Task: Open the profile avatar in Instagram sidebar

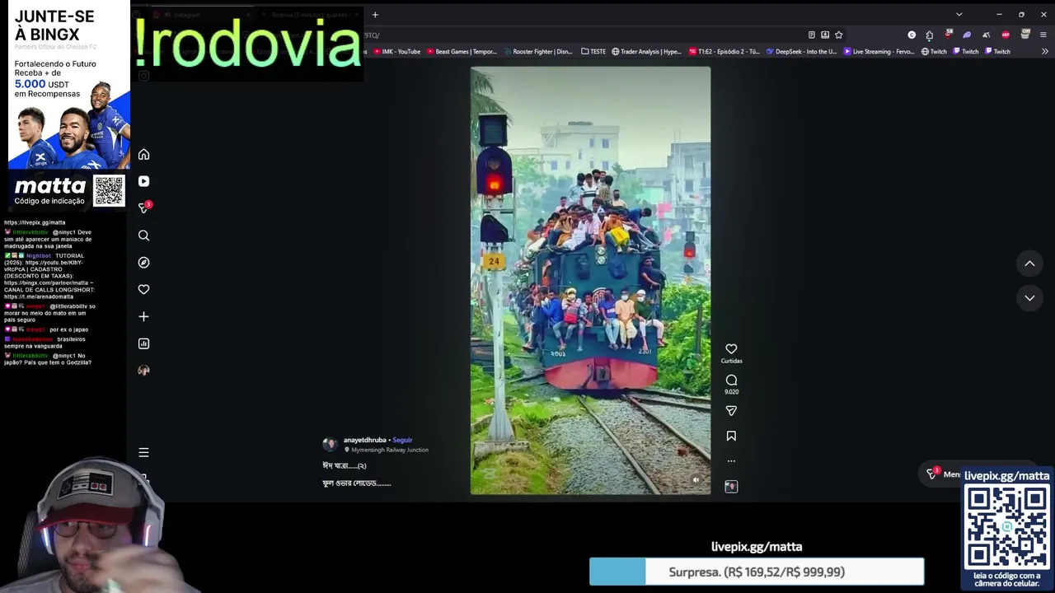Action: (143, 371)
